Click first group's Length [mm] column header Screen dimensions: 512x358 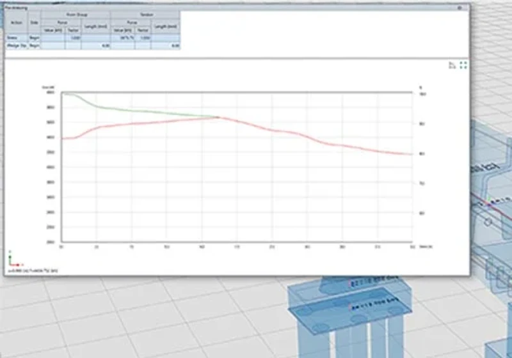[x=95, y=26]
